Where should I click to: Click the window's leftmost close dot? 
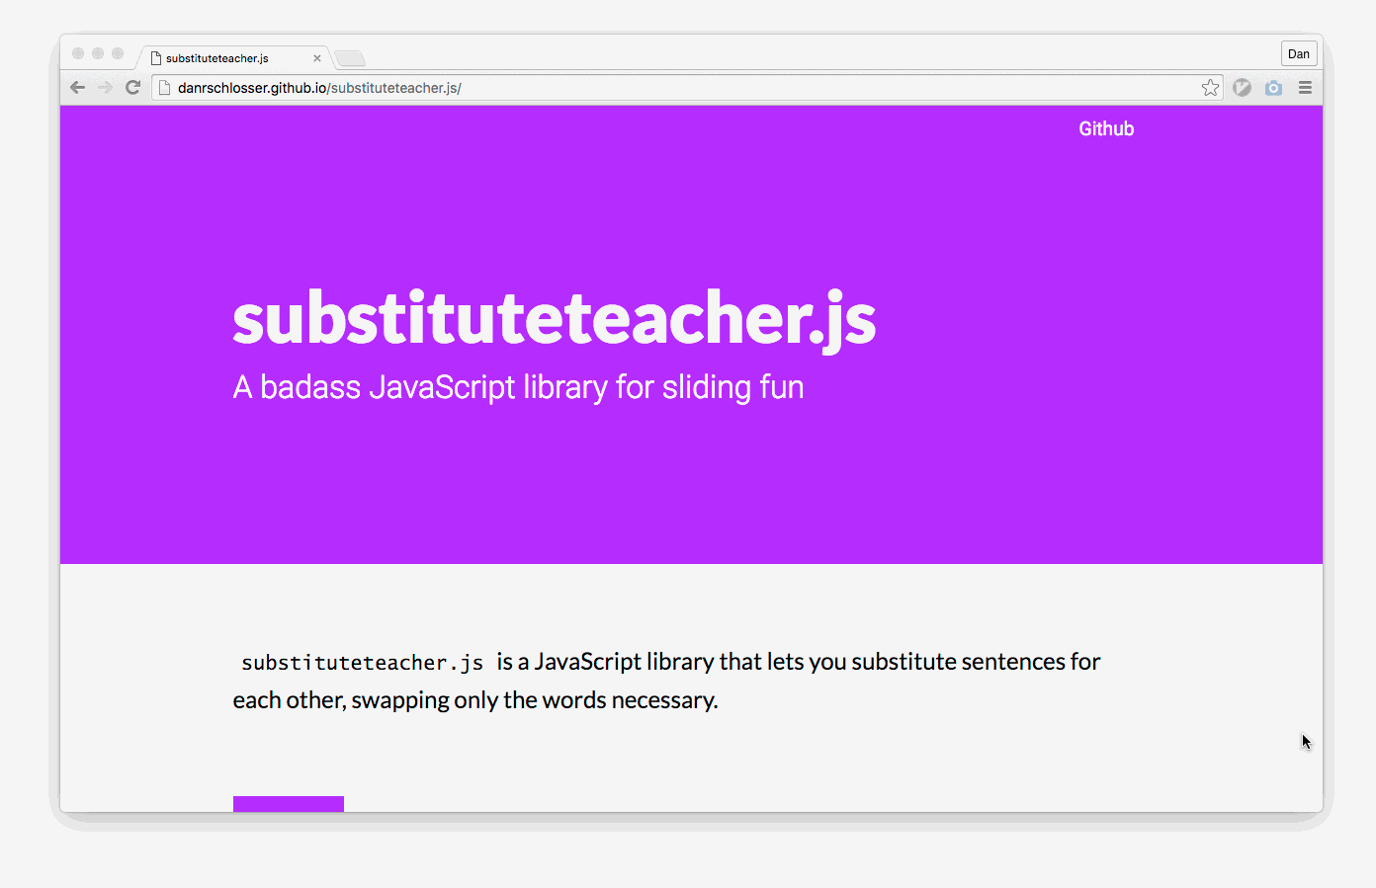pos(78,53)
